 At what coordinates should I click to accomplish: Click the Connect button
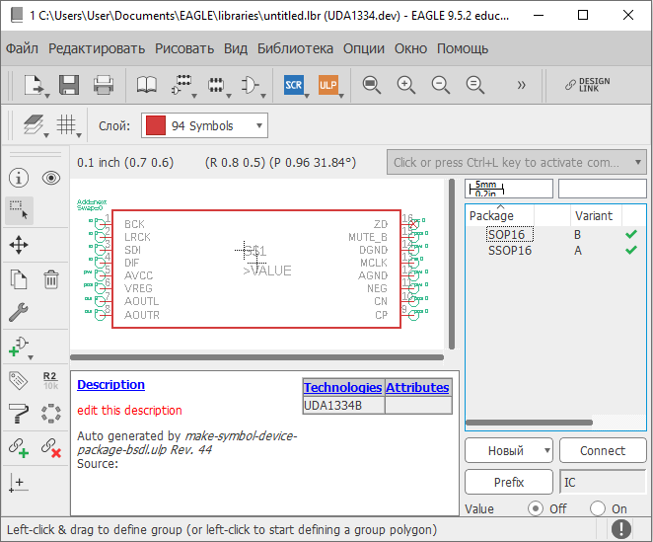point(603,450)
